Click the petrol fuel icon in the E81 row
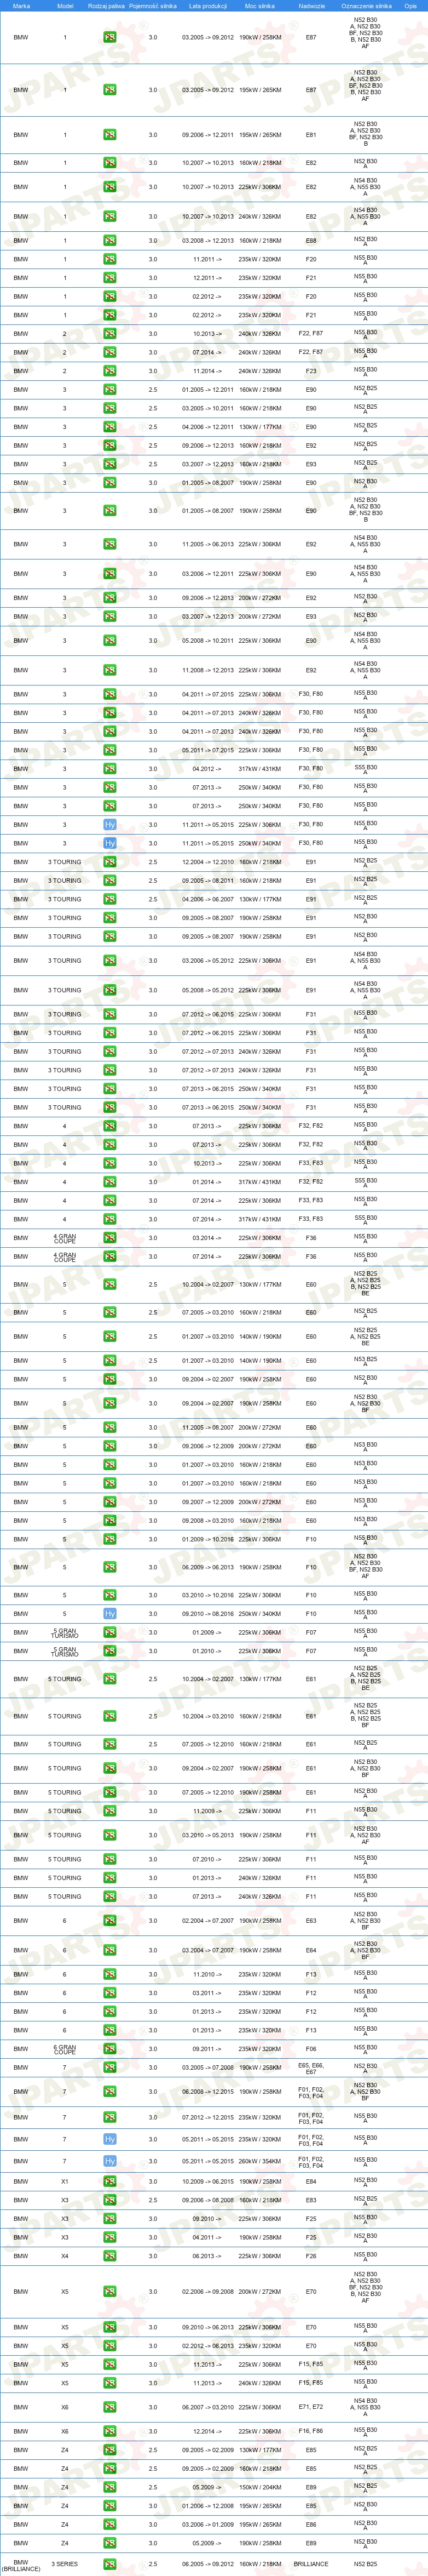The image size is (428, 2576). [x=110, y=135]
